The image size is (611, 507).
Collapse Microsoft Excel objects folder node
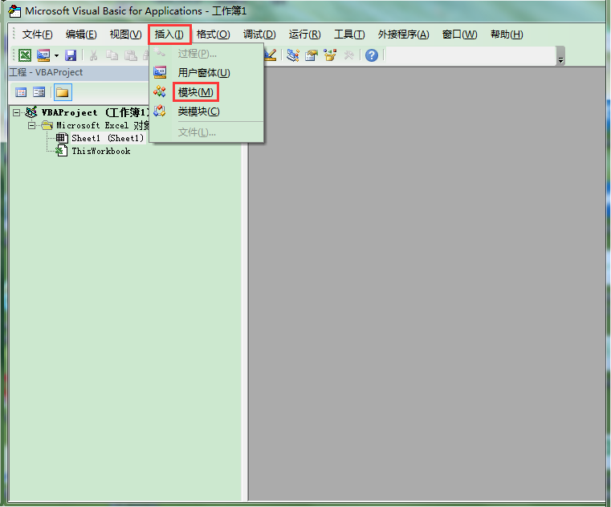[x=32, y=125]
